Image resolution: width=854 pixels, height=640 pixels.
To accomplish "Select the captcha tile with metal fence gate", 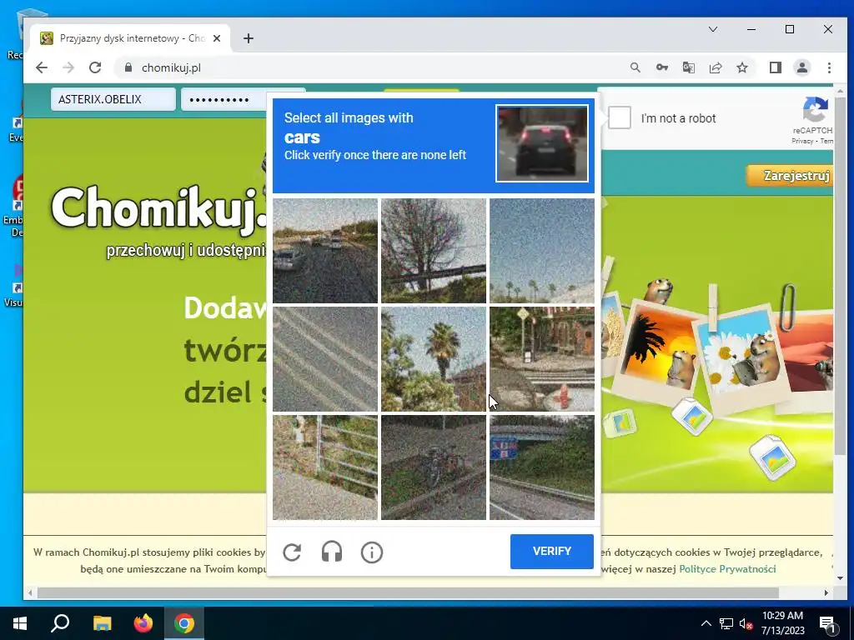I will click(x=325, y=467).
